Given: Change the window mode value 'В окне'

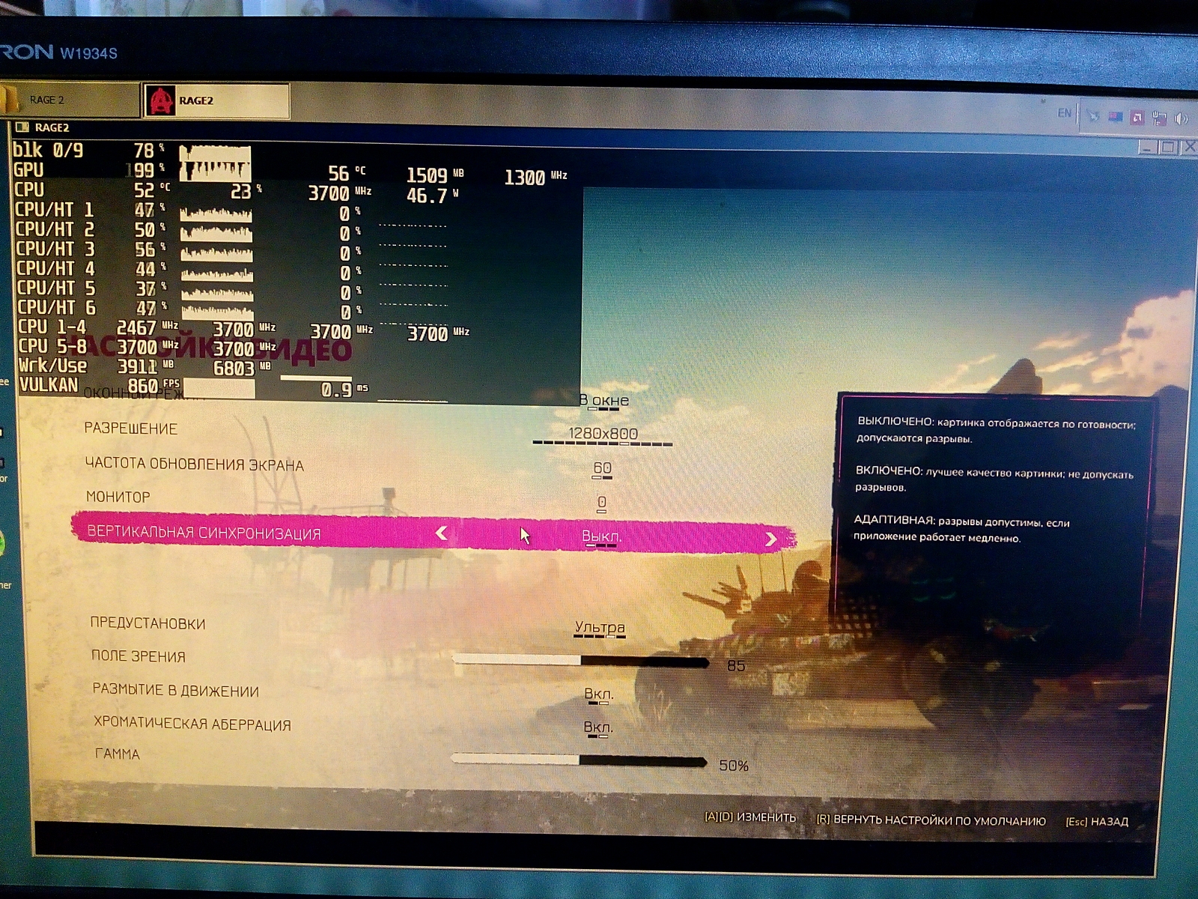Looking at the screenshot, I should [x=603, y=401].
